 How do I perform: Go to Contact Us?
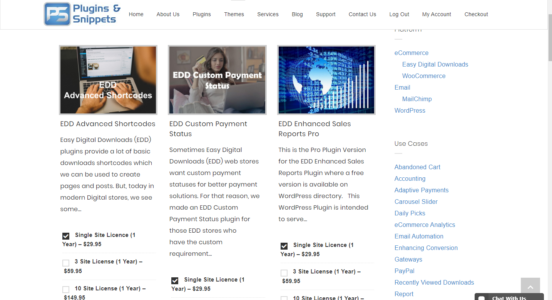click(362, 14)
